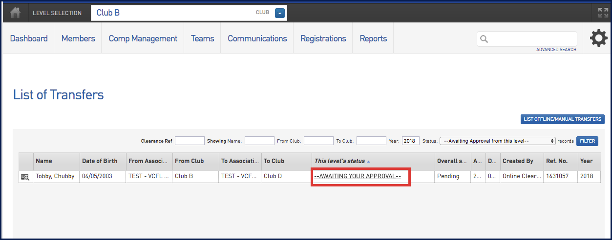Click the 'List of Transfers' heading
Viewport: 612px width, 240px height.
59,94
